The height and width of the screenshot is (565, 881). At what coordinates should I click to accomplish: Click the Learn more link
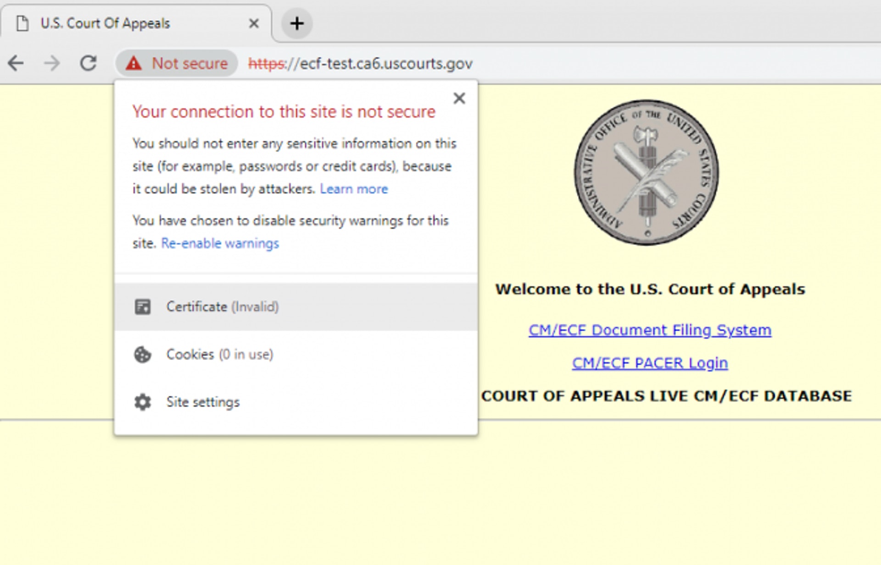pyautogui.click(x=354, y=189)
